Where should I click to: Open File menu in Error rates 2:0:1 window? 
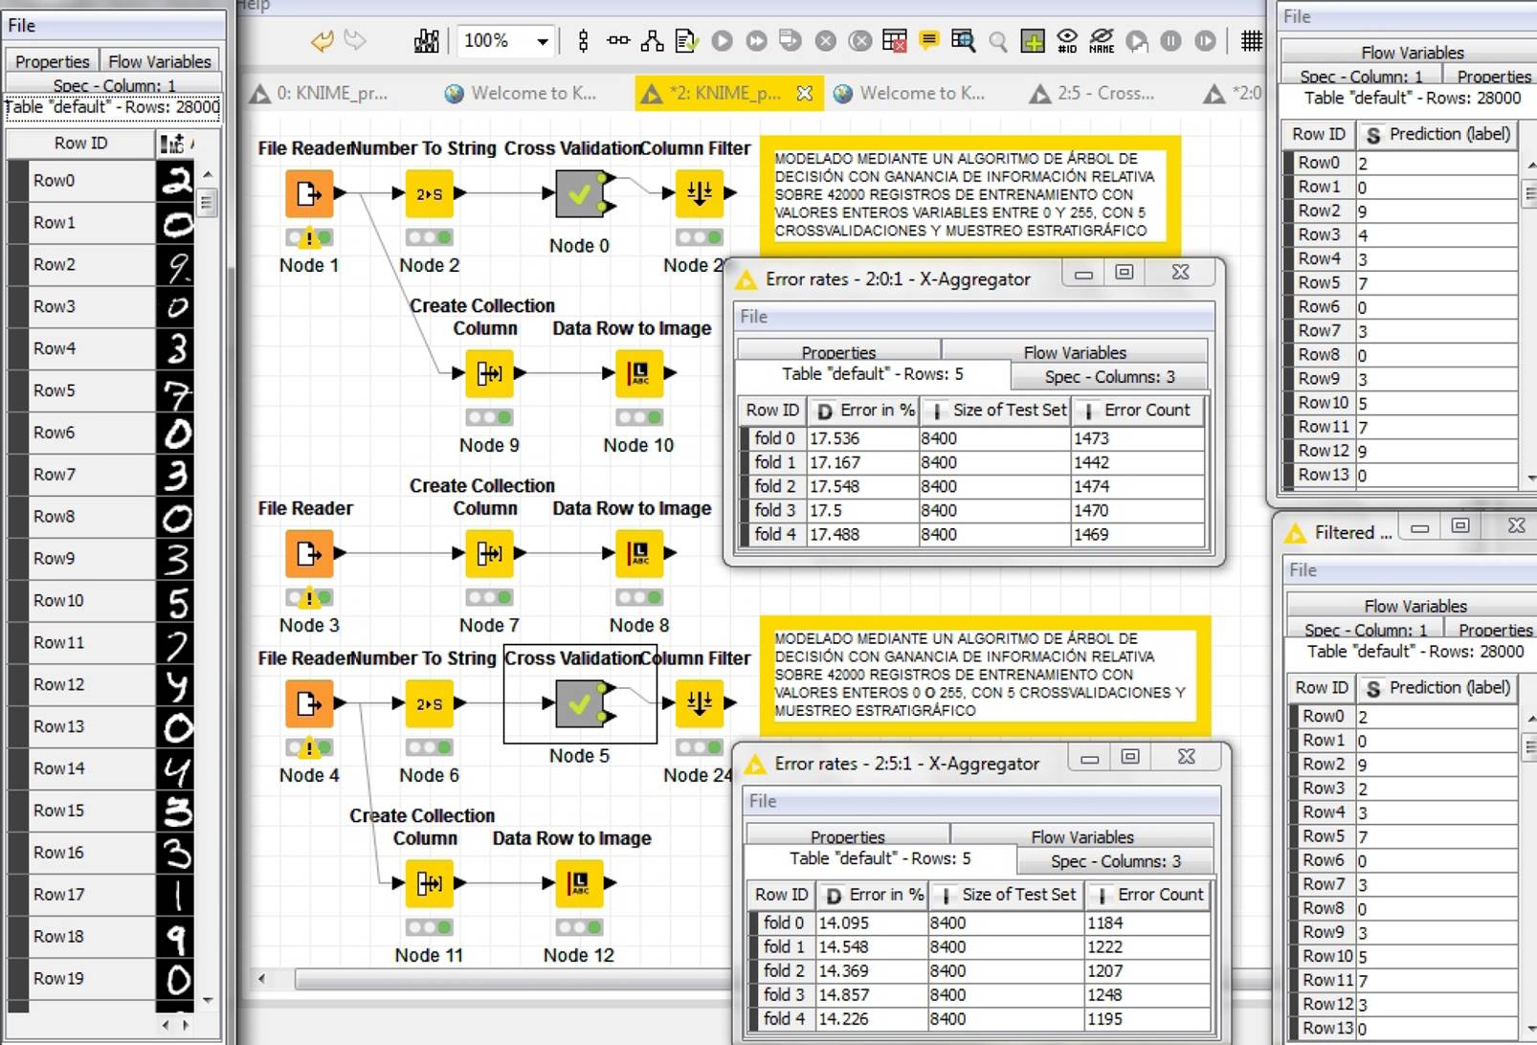(753, 317)
